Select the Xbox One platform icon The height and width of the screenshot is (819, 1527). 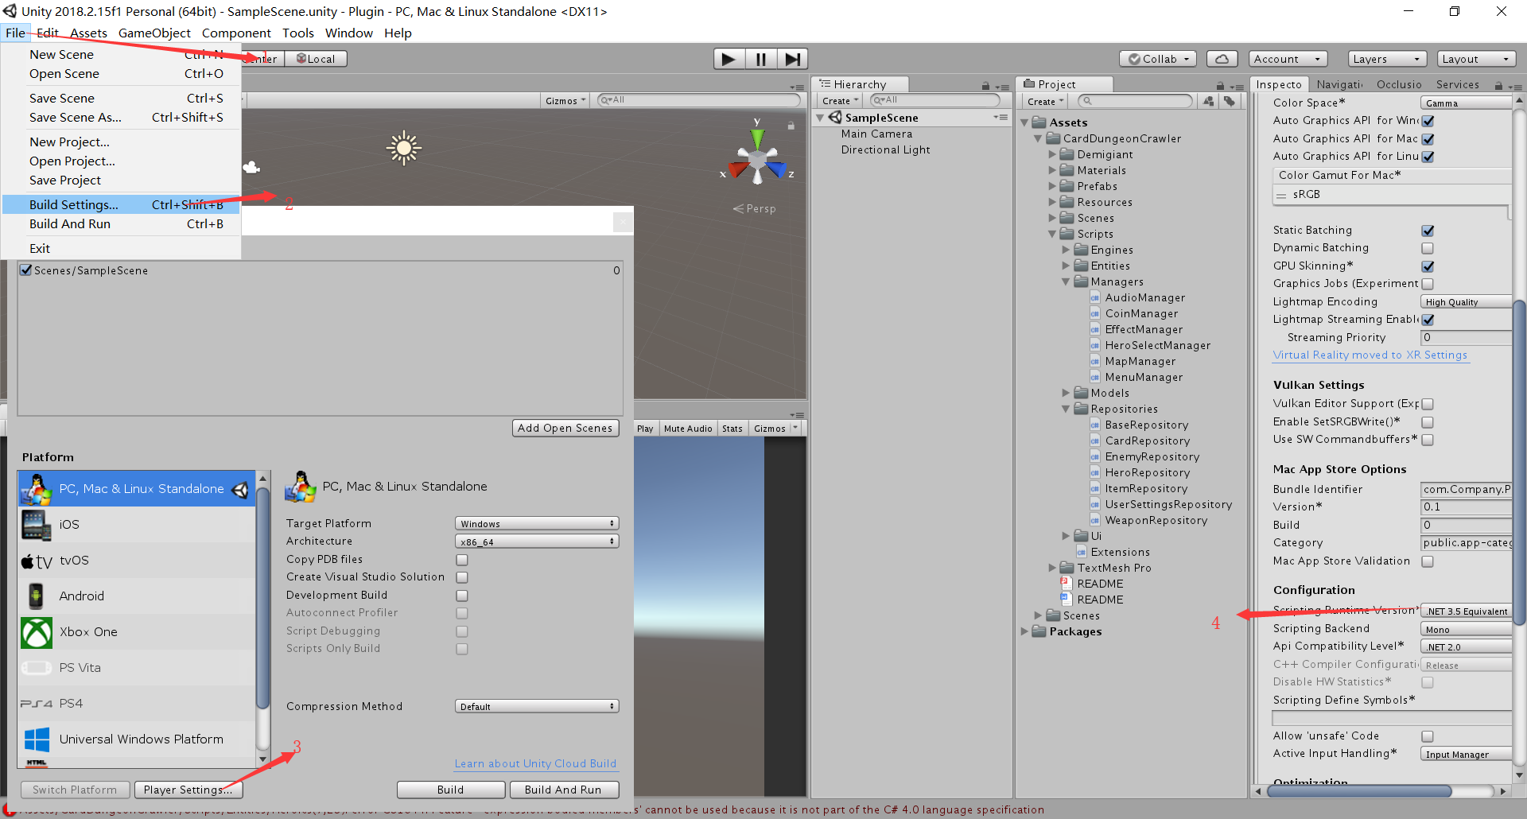[37, 632]
